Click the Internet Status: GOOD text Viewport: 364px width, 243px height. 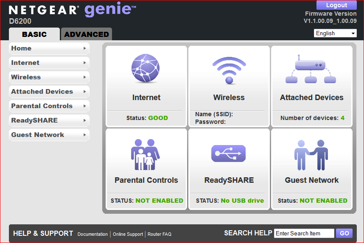pyautogui.click(x=147, y=118)
